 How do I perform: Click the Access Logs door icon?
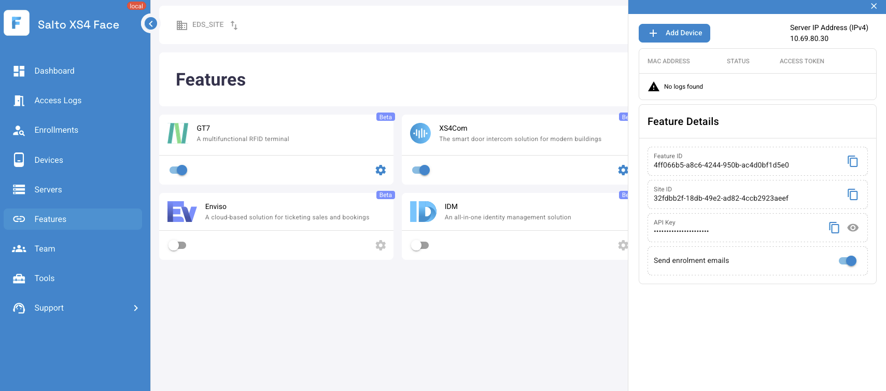tap(19, 101)
